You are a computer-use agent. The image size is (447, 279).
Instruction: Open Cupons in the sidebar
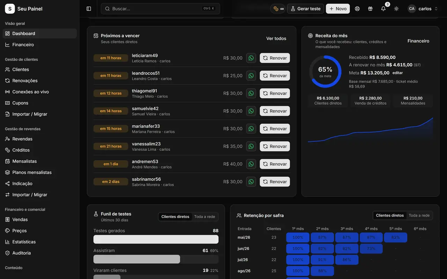pyautogui.click(x=40, y=103)
